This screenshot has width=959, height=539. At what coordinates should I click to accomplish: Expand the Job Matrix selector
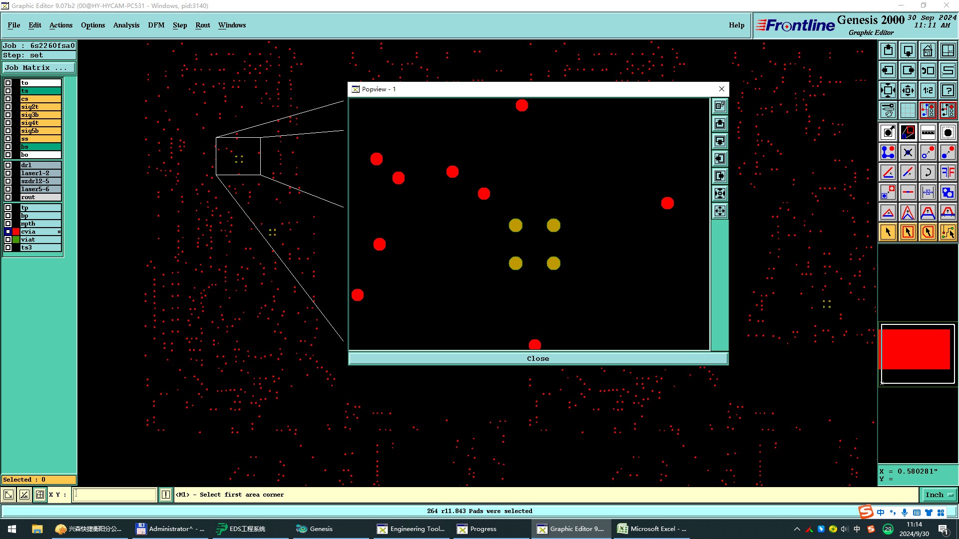(39, 67)
